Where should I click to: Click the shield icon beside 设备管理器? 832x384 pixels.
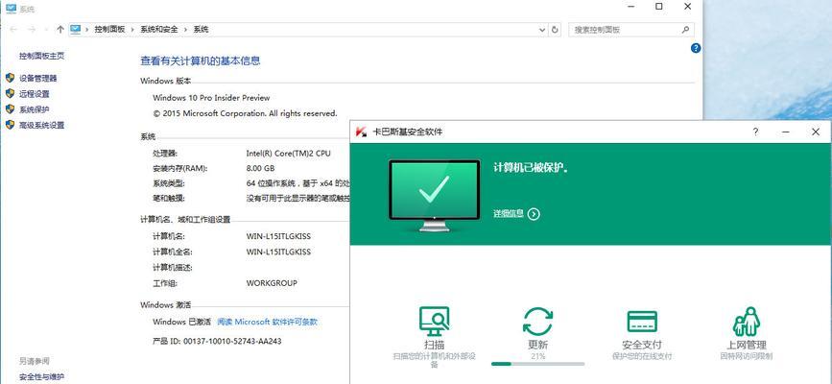(10, 78)
